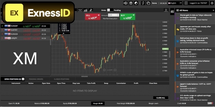This screenshot has width=215, height=107.
Task: Open the economic calendar icon
Action: tap(131, 3)
